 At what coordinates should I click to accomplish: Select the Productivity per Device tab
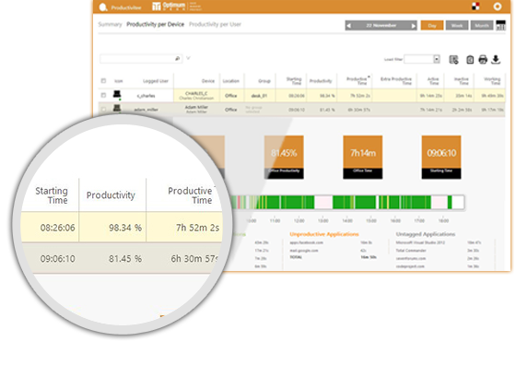tap(156, 24)
